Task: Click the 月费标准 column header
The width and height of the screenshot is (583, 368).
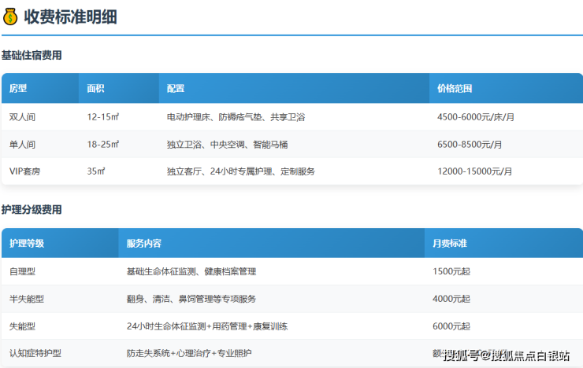Action: coord(450,244)
